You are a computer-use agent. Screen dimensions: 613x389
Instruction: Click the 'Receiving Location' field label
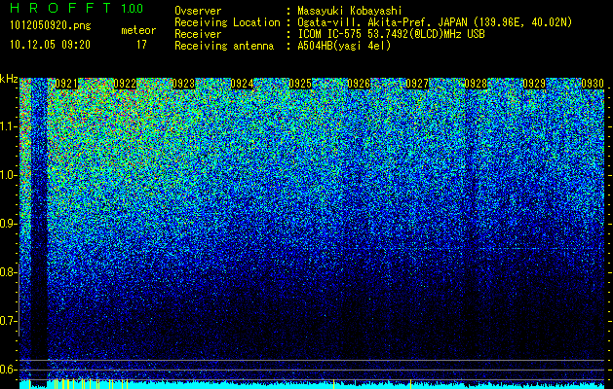click(227, 22)
